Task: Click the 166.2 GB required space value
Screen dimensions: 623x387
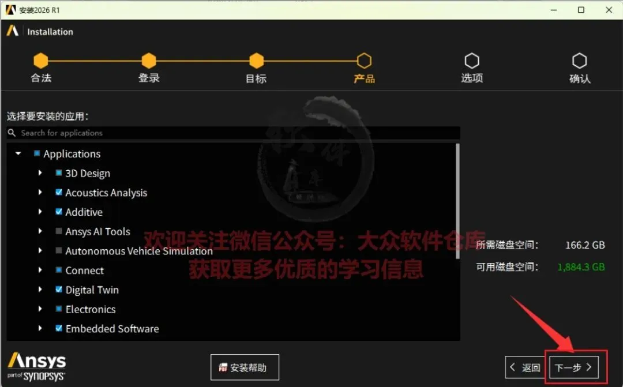Action: click(585, 245)
